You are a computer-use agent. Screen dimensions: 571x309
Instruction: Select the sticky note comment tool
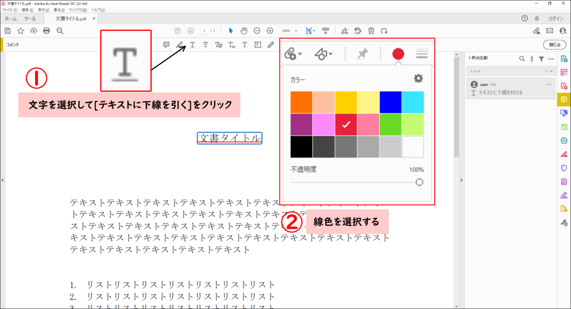pyautogui.click(x=166, y=45)
